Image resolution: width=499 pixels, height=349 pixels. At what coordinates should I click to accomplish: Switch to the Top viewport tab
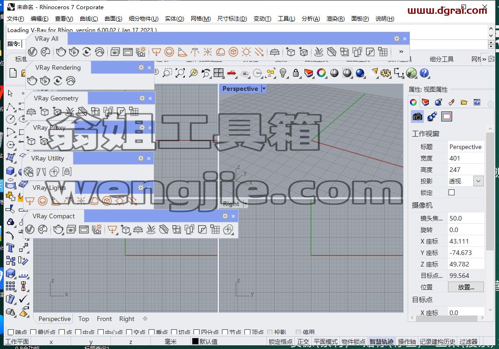[x=83, y=319]
